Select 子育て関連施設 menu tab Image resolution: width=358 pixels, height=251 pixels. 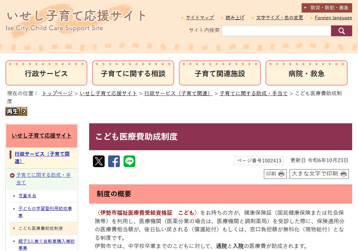pyautogui.click(x=220, y=73)
